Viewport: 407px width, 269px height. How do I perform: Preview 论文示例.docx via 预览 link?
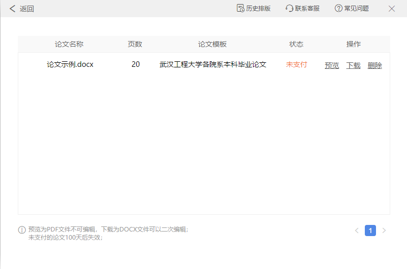click(332, 65)
